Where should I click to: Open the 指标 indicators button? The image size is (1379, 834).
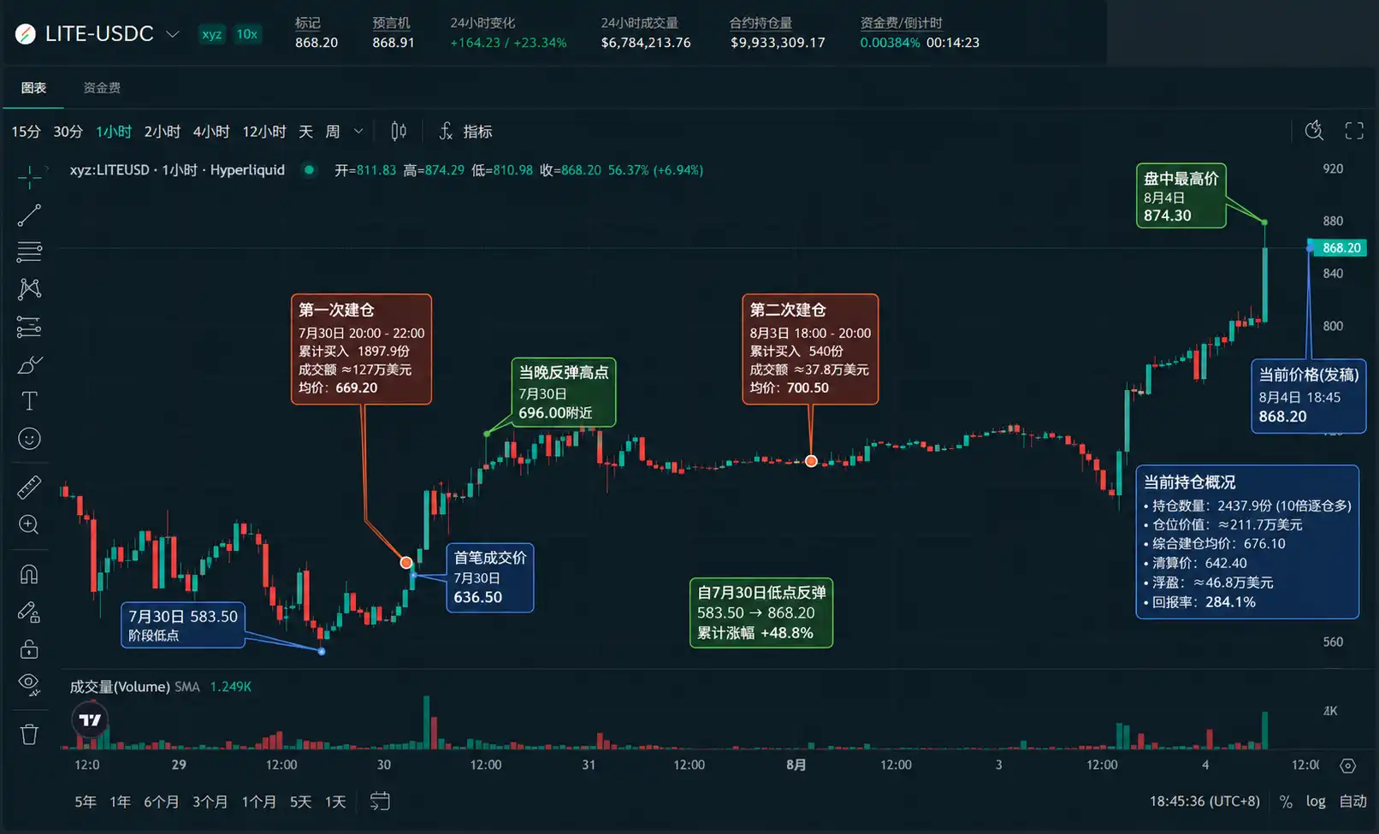(466, 131)
